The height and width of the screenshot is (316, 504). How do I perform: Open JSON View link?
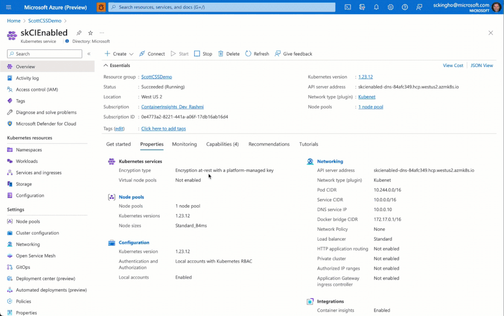tap(481, 66)
